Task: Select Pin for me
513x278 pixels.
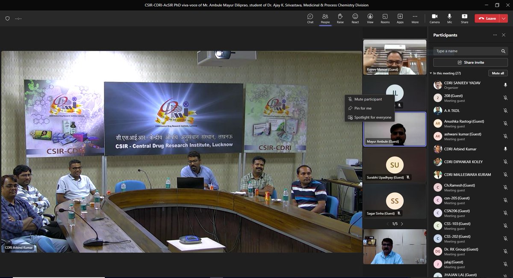Action: tap(369, 108)
